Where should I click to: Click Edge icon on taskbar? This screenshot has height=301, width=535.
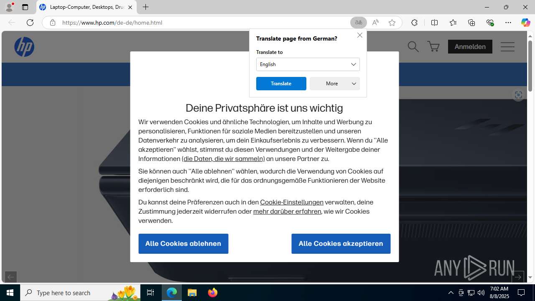[172, 293]
